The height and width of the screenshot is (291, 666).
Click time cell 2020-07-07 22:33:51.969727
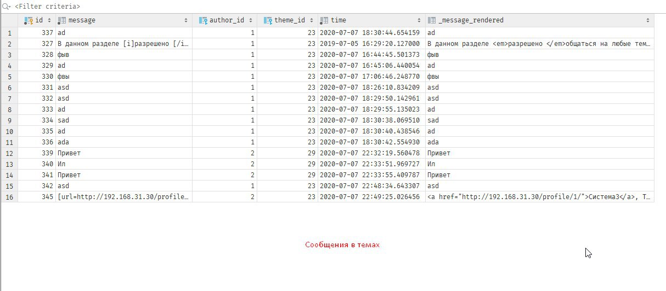click(x=371, y=164)
